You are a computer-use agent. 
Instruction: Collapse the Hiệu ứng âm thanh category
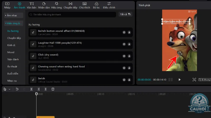coord(14,23)
